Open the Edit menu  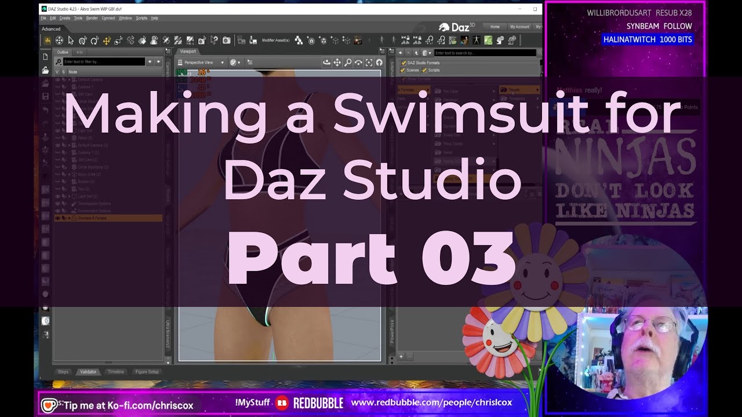[x=53, y=18]
